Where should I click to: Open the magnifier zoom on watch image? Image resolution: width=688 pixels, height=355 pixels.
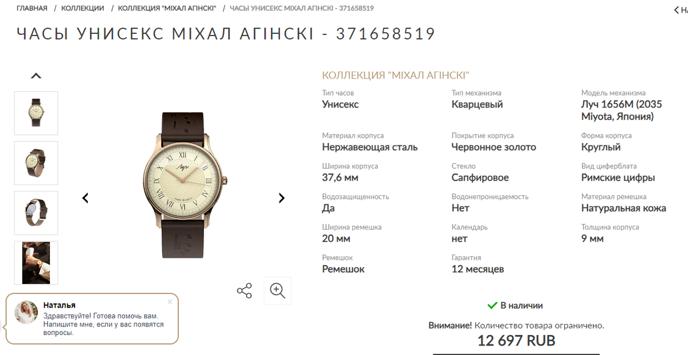pos(277,290)
